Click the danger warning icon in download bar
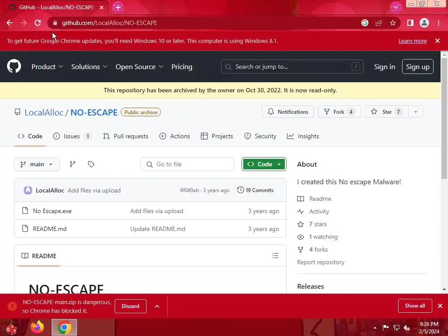448x336 pixels. click(x=12, y=306)
